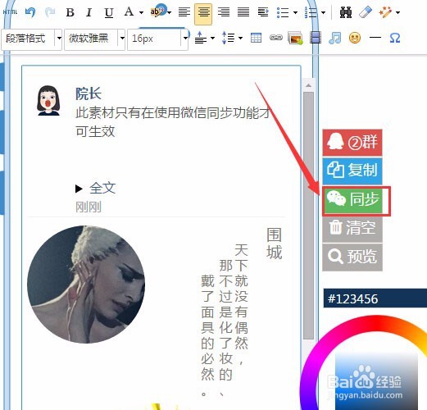Open highlight color dropdown arrow
This screenshot has height=410, width=427.
tap(170, 12)
